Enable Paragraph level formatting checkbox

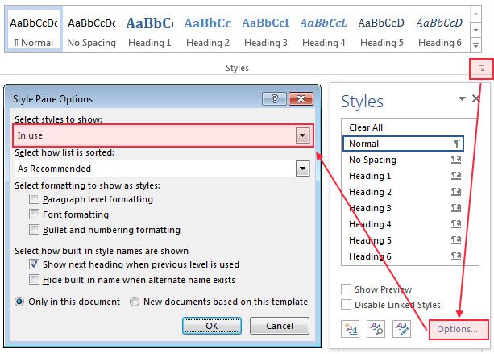click(34, 199)
